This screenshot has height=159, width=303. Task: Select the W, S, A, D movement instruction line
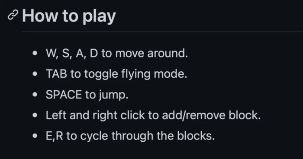pos(117,53)
